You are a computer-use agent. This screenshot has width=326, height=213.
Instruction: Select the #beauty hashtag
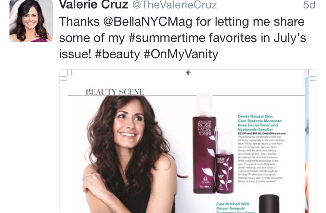pyautogui.click(x=117, y=54)
